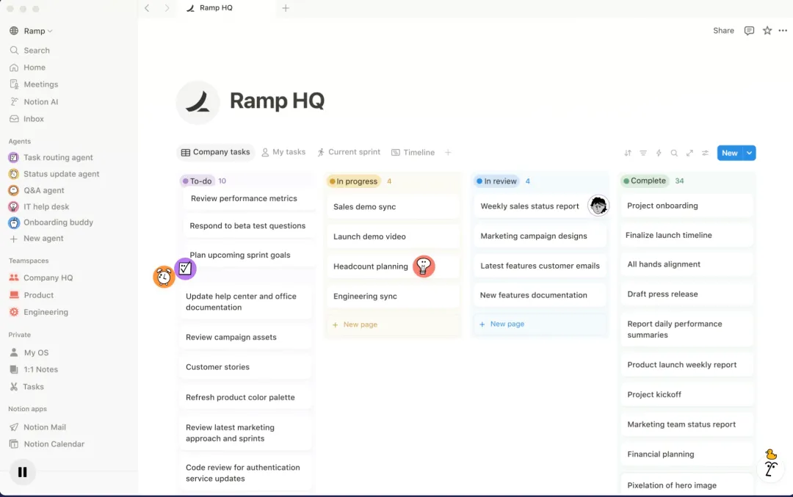
Task: Favorite this page with the star icon
Action: [x=767, y=31]
